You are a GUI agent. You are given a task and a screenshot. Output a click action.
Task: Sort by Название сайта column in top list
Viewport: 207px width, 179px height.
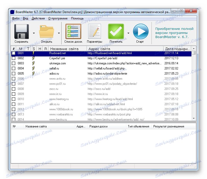pos(68,49)
